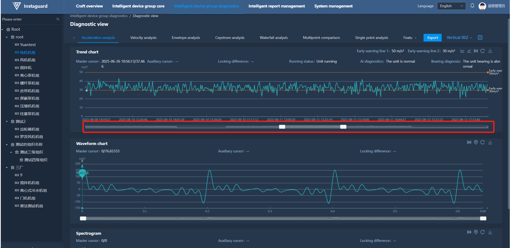Click the location pin icon in Waveform chart

click(x=476, y=143)
